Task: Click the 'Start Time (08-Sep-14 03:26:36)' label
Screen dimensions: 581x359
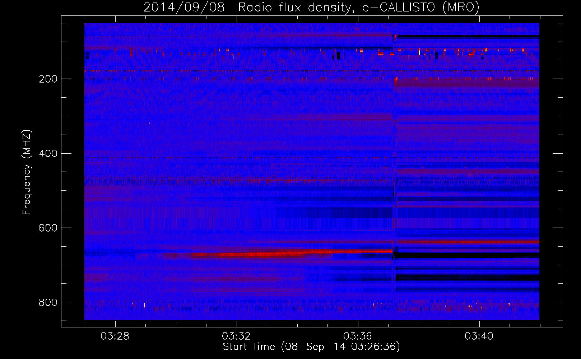Action: click(311, 347)
